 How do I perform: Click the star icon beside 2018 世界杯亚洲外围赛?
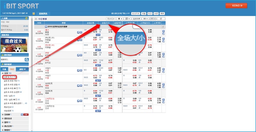[x=46, y=27]
